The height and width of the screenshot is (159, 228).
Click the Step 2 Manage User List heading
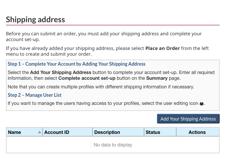click(x=35, y=95)
